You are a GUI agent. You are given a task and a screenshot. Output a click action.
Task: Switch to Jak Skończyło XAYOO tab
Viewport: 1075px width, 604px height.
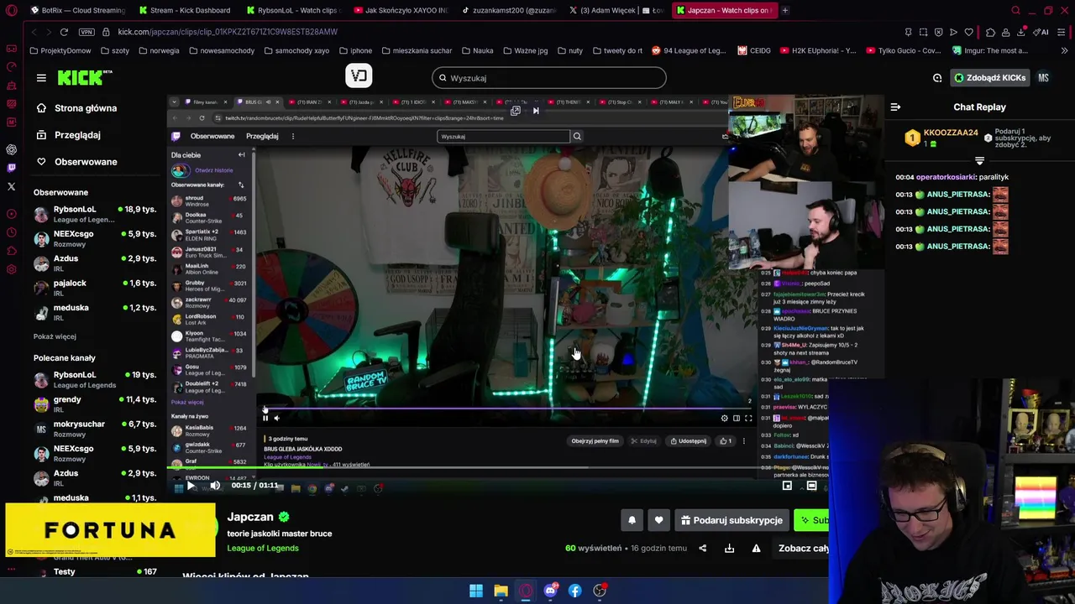(401, 10)
